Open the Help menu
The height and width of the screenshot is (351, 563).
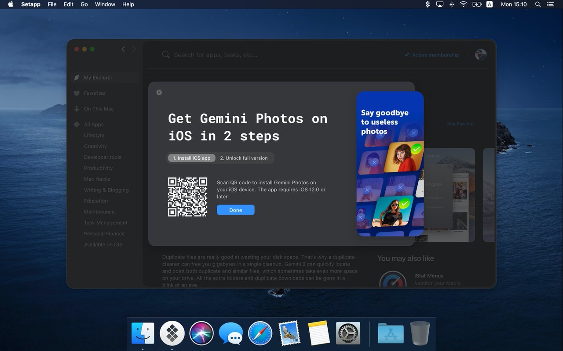pyautogui.click(x=128, y=4)
